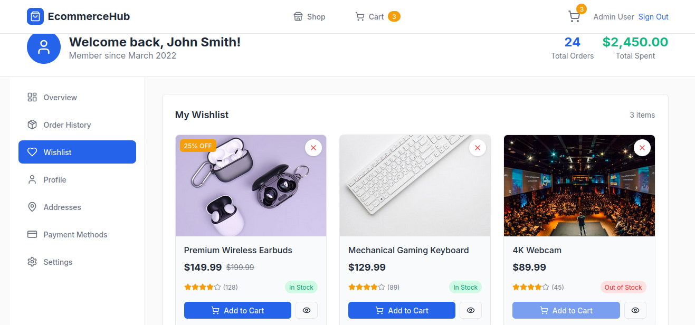Viewport: 695px width, 325px height.
Task: Open the Shop navigation item
Action: (x=309, y=17)
